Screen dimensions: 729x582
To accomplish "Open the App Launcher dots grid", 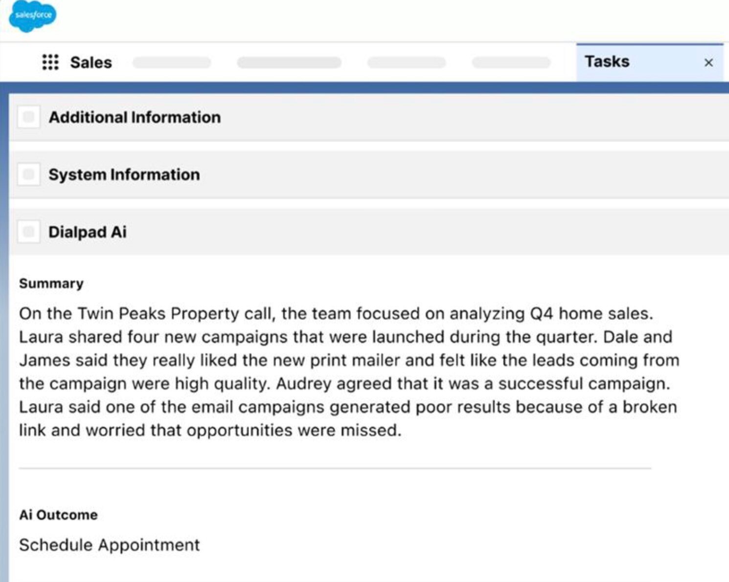I will [x=50, y=62].
